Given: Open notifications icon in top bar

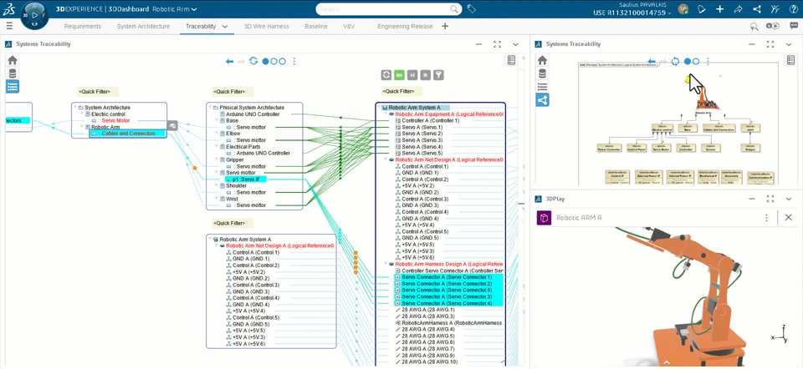Looking at the screenshot, I should pos(702,8).
